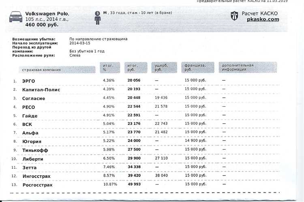Click the total 24 000 for Югория
The height and width of the screenshot is (202, 304).
tap(134, 141)
